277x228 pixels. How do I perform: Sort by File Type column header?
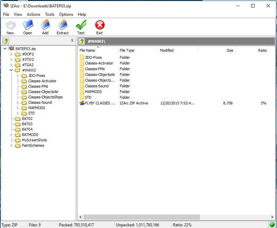138,50
